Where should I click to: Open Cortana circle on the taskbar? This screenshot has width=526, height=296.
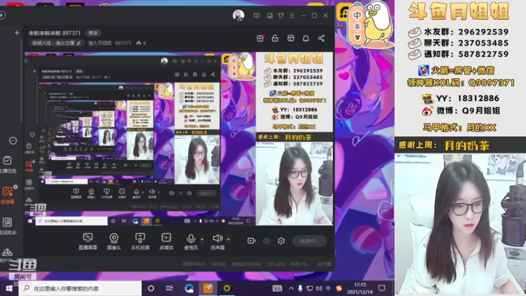point(151,288)
